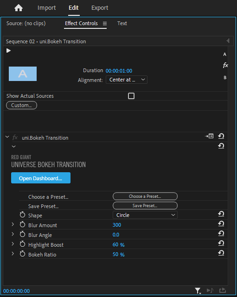
Task: Click the export frame icon at bottom
Action: click(x=223, y=290)
